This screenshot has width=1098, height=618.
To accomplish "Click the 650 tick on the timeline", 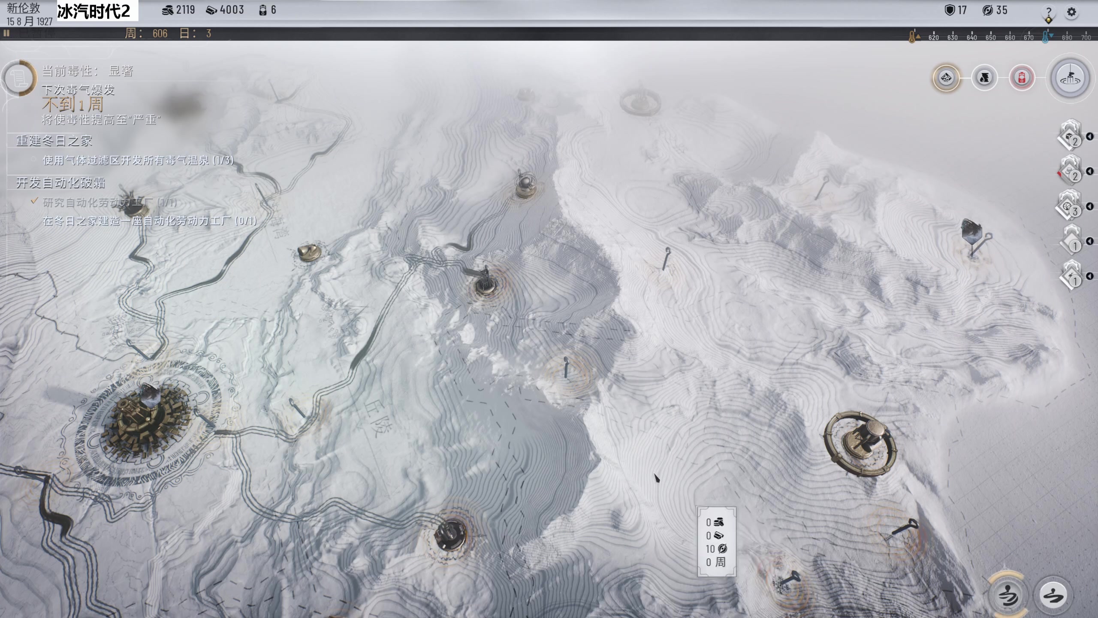I will coord(990,36).
